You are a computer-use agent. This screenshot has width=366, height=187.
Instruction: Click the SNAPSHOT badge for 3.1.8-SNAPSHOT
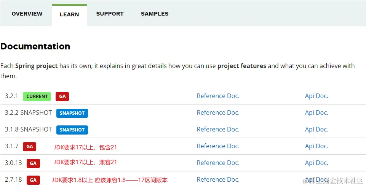[x=72, y=130]
